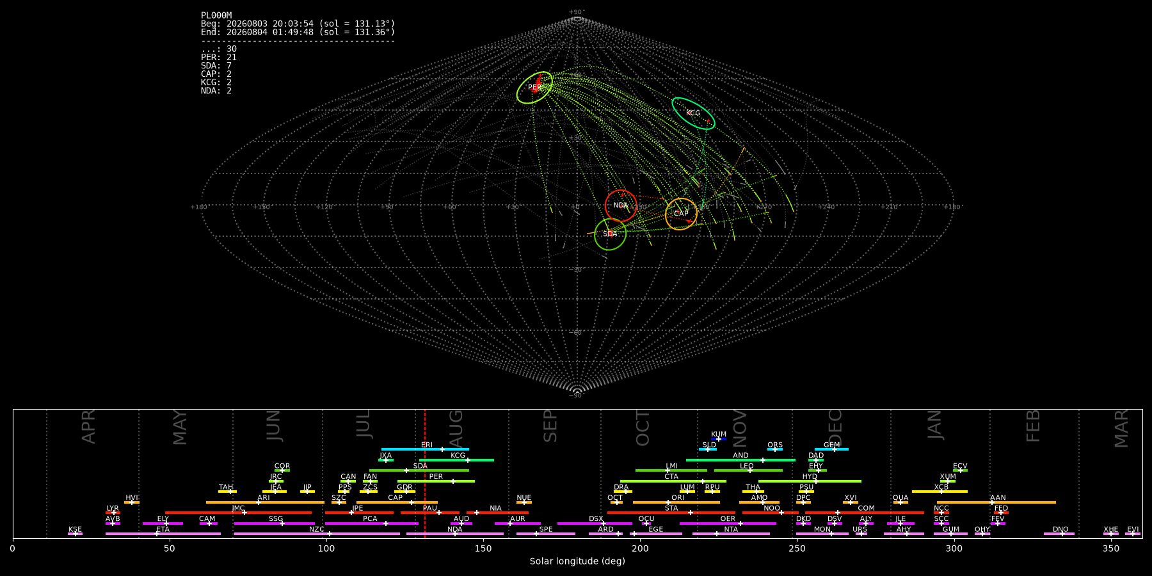Click the AUG month label
This screenshot has width=1152, height=576.
(x=456, y=426)
